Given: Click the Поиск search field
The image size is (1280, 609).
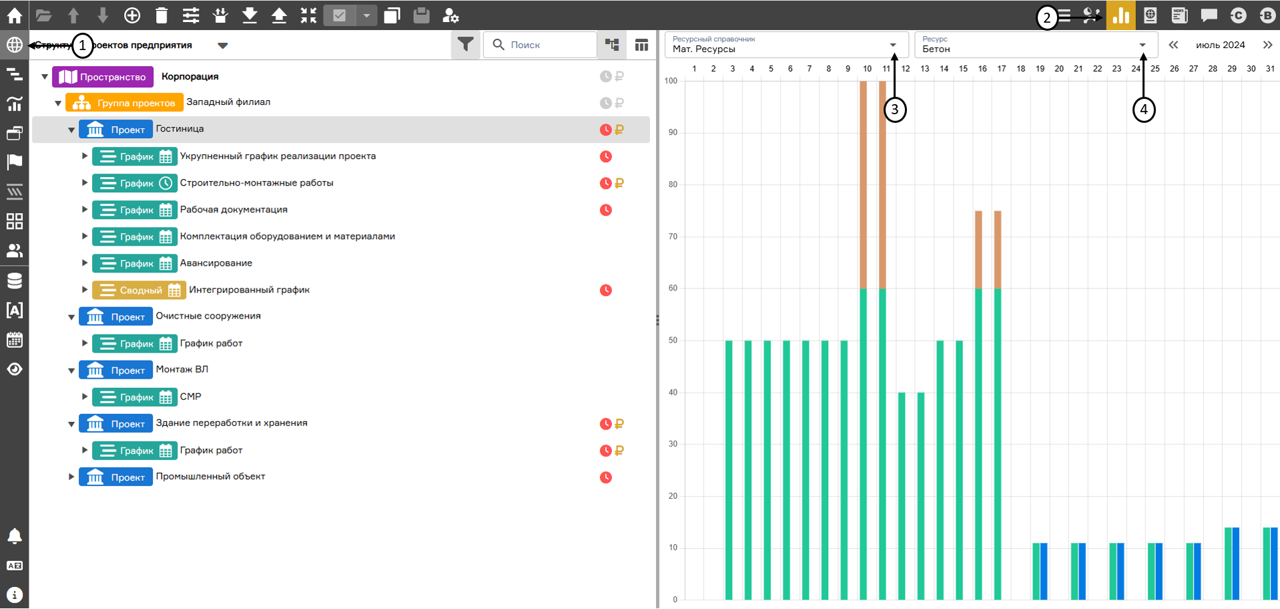Looking at the screenshot, I should (x=540, y=45).
